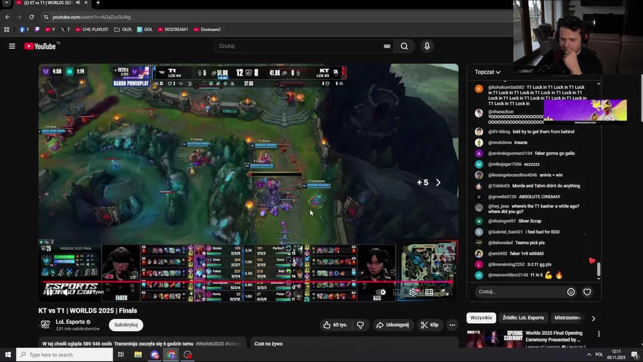Mute the video with the speaker icon
The width and height of the screenshot is (643, 362).
tap(65, 292)
